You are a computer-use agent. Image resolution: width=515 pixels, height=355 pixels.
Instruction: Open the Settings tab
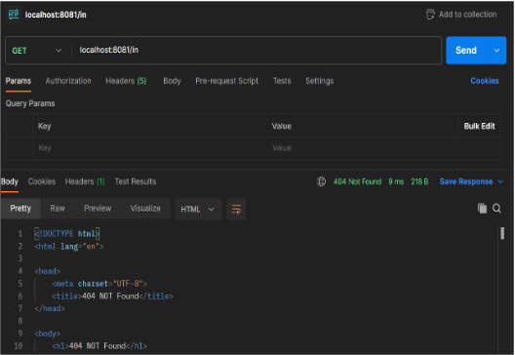320,81
